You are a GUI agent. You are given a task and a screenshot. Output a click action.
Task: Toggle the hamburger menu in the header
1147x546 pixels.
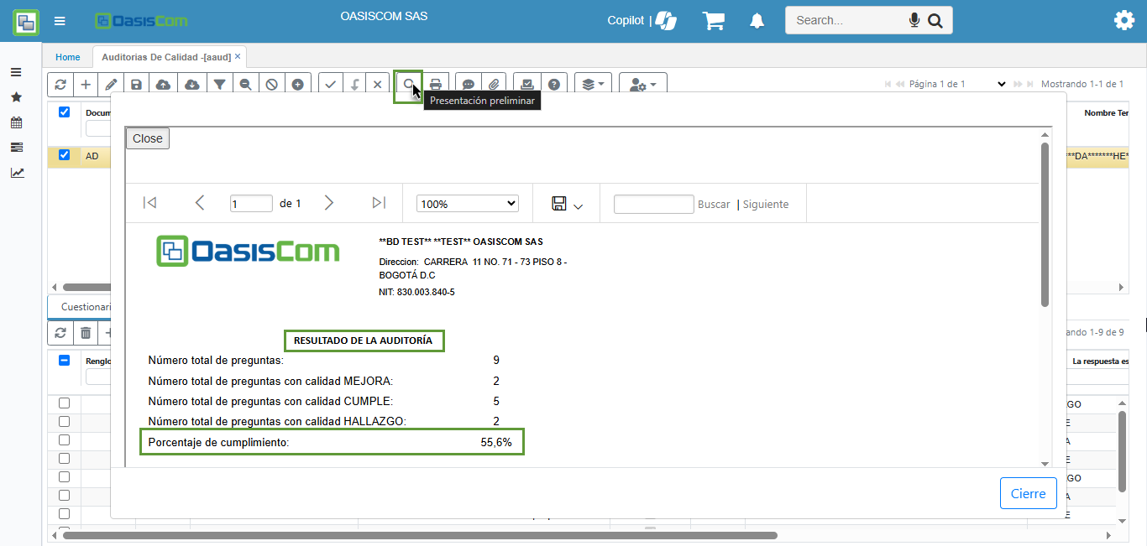pos(60,21)
